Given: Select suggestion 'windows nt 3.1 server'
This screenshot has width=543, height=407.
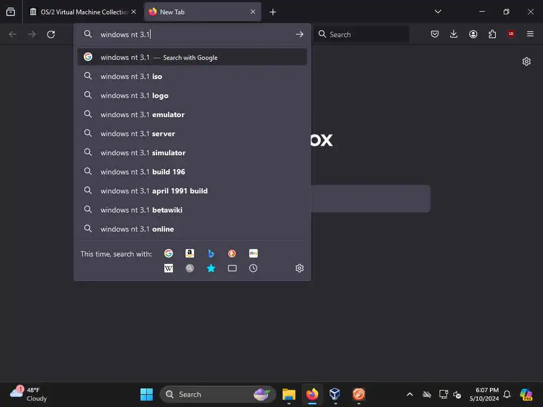Looking at the screenshot, I should (192, 133).
